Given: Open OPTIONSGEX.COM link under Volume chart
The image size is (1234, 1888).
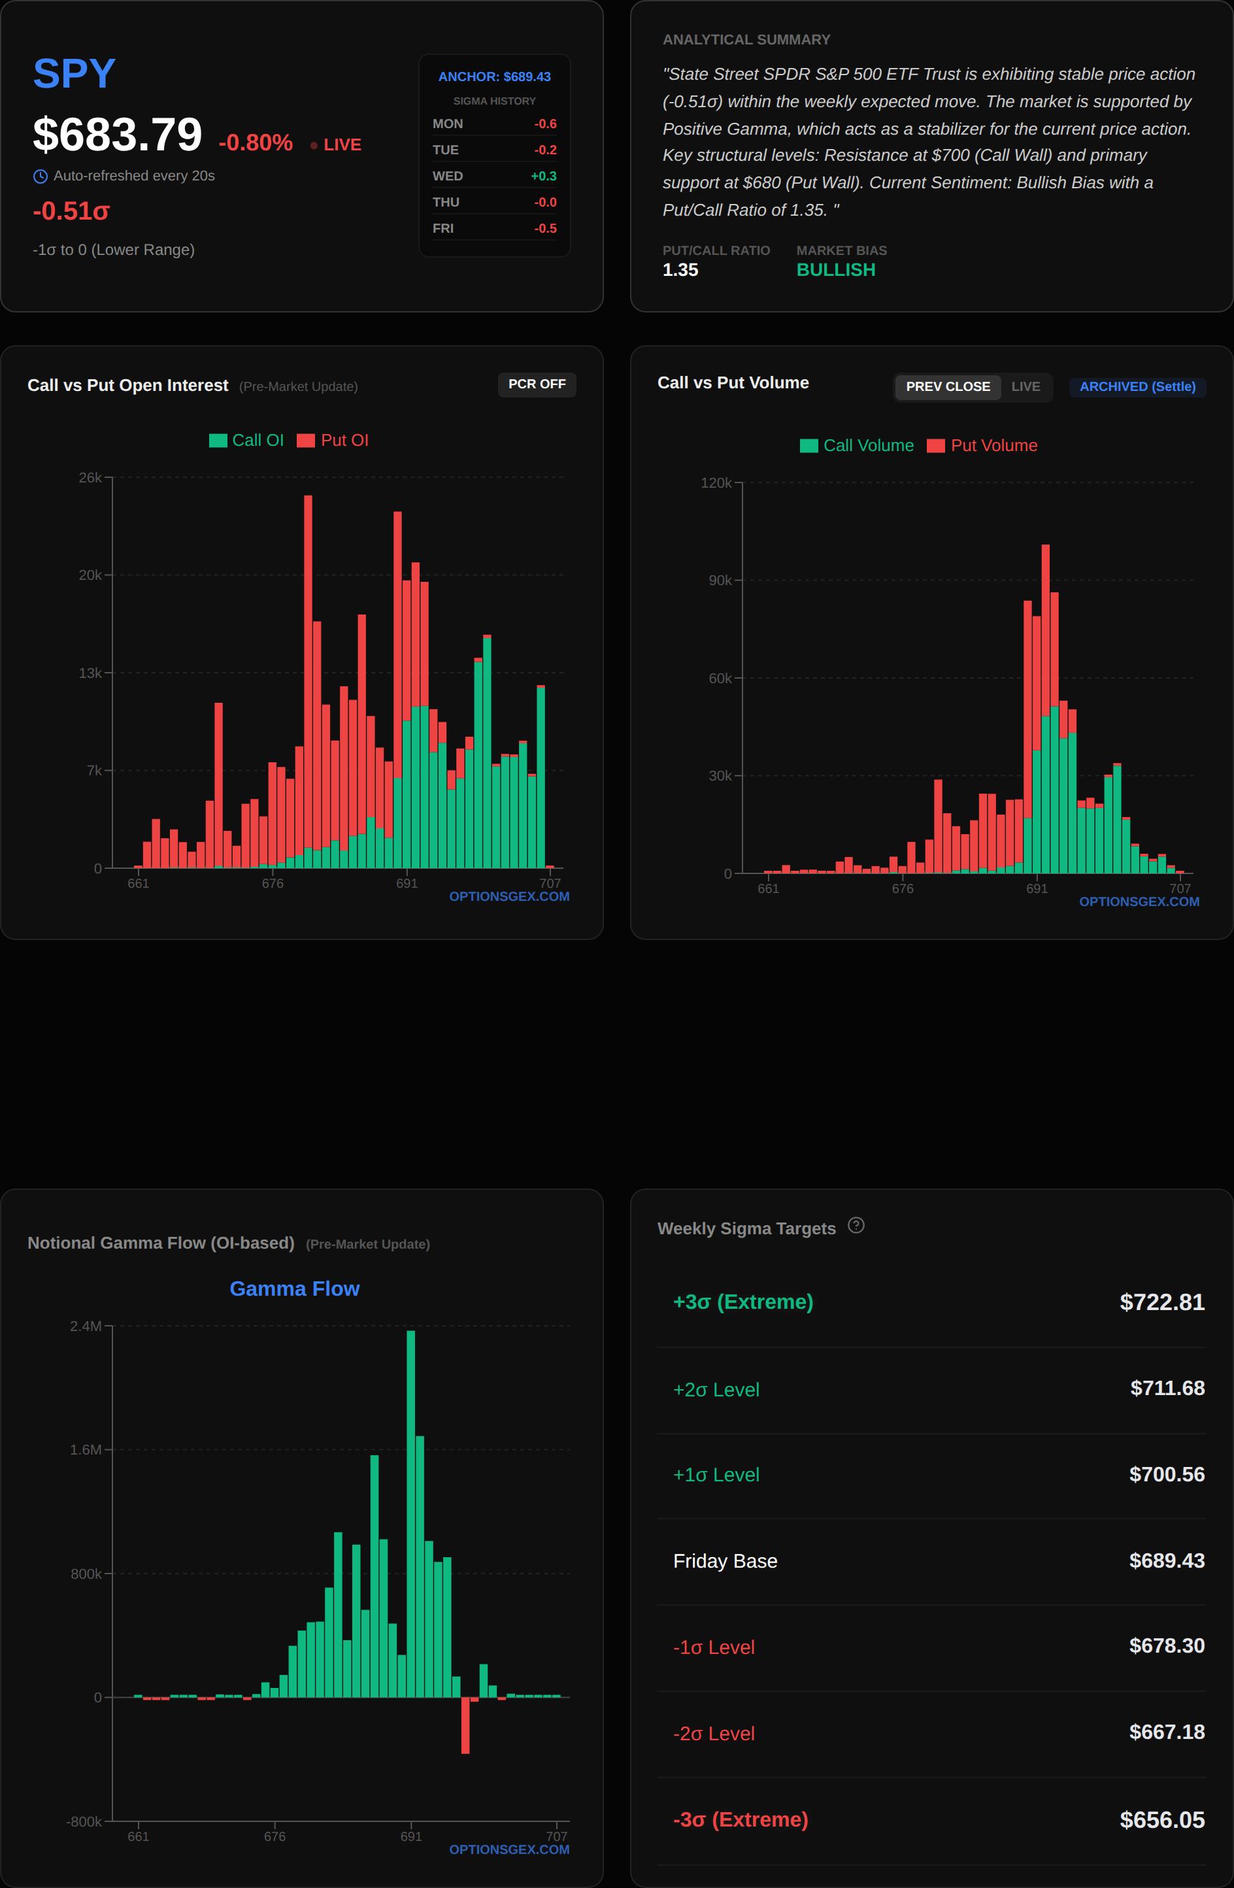Looking at the screenshot, I should 1139,902.
